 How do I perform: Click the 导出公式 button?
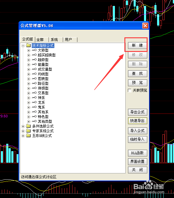coord(137,112)
